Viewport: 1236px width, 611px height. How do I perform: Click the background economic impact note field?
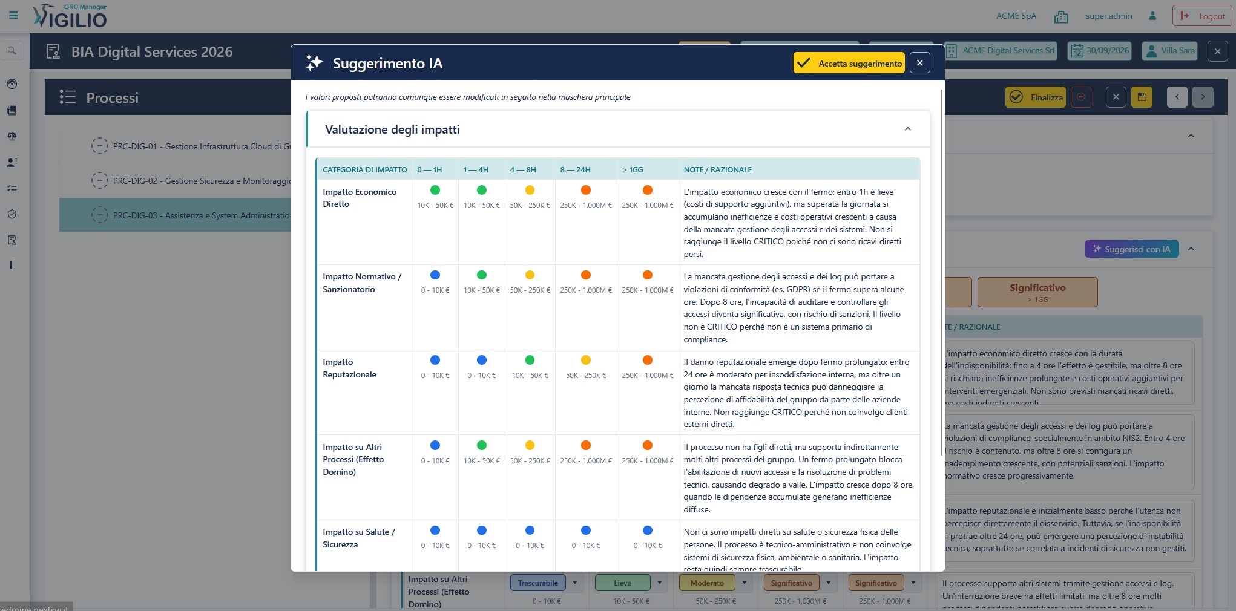1069,373
